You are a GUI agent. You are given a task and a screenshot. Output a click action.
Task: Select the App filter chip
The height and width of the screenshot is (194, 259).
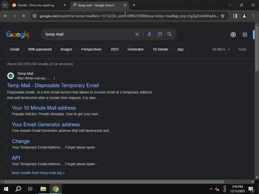[180, 49]
